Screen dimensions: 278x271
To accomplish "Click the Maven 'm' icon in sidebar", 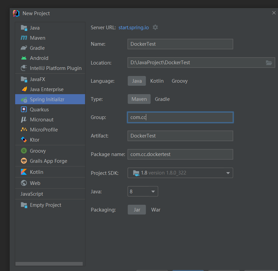I will click(24, 38).
